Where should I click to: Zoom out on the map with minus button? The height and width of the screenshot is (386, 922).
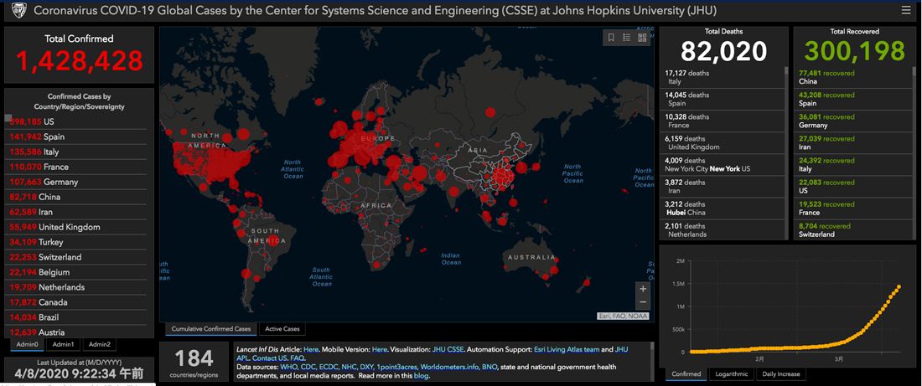click(x=643, y=302)
